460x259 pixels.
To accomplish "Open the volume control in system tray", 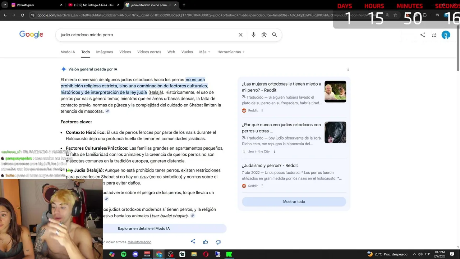I will 421,254.
